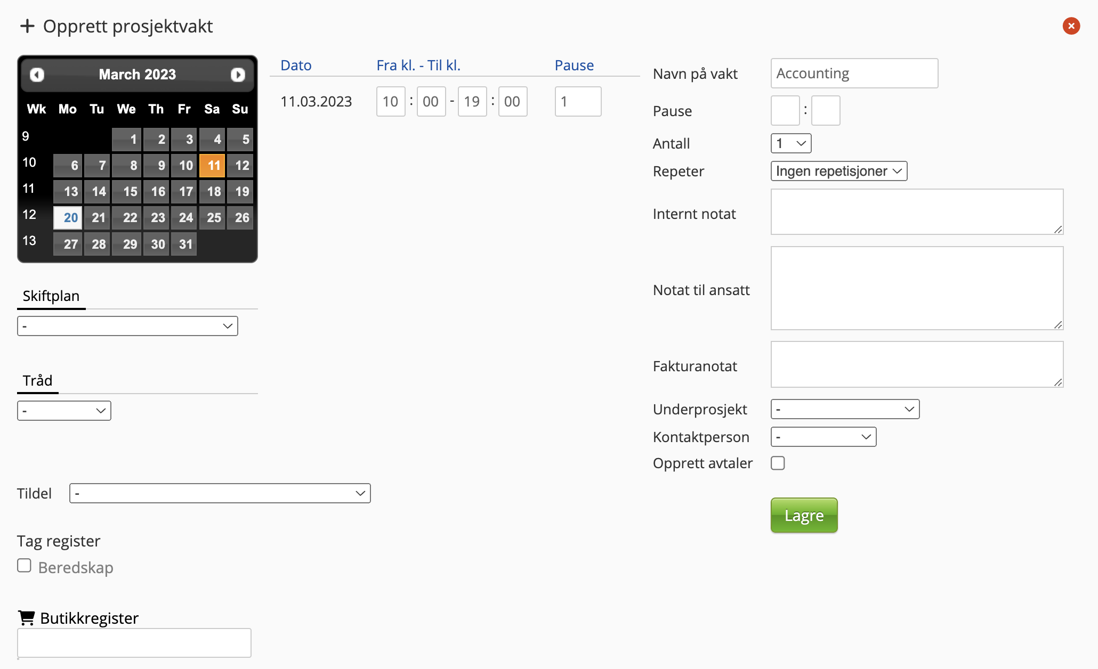
Task: Open the Skiftplan dropdown
Action: 127,326
